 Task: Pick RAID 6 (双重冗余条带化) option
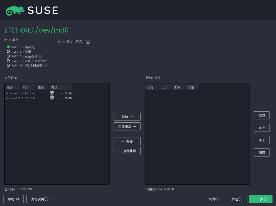pyautogui.click(x=8, y=61)
